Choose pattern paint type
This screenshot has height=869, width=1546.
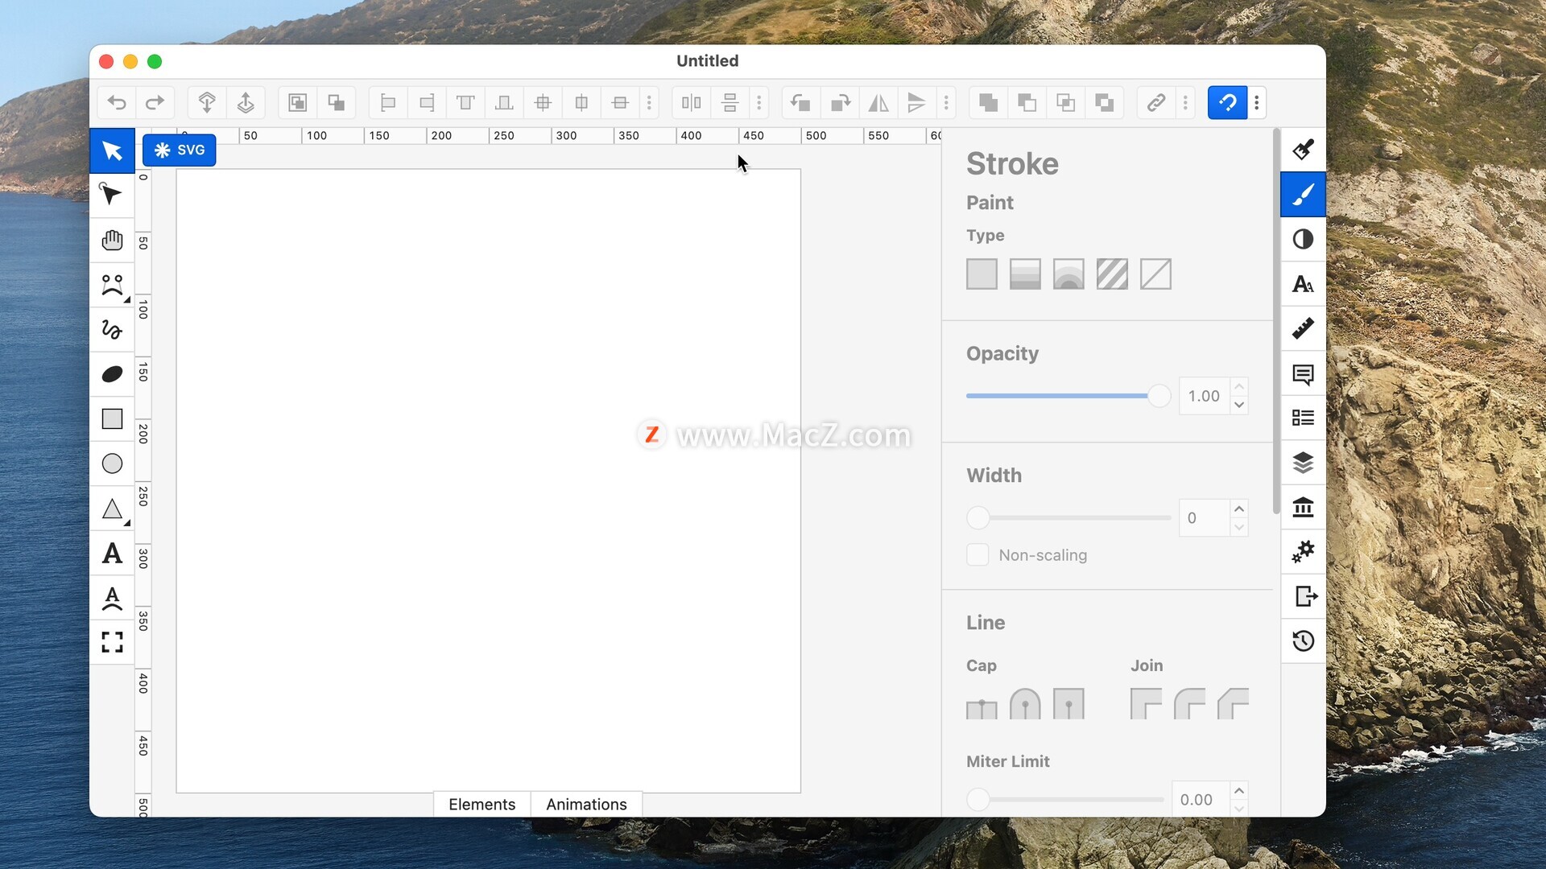click(1112, 274)
